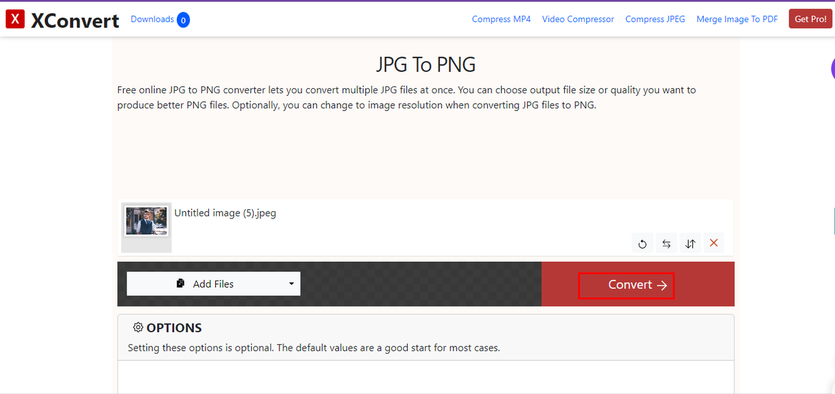Click the Untitled image (5).jpeg thumbnail
The image size is (835, 394).
[x=147, y=222]
